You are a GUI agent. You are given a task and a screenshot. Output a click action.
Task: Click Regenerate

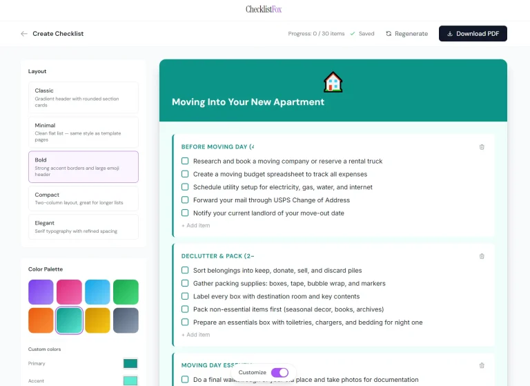[407, 34]
